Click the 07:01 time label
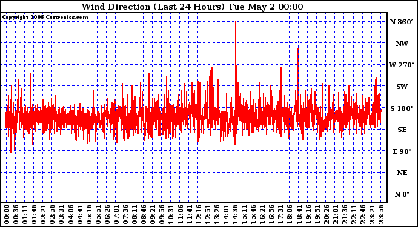 click(116, 214)
